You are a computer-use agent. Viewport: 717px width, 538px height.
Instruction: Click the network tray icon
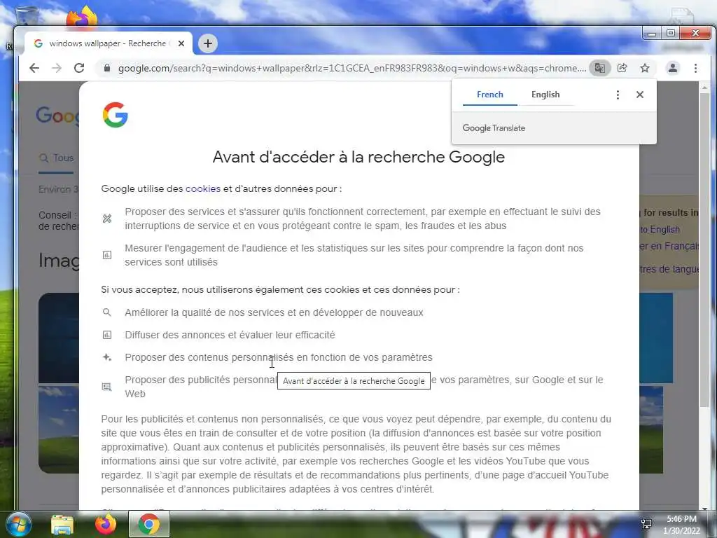[646, 524]
